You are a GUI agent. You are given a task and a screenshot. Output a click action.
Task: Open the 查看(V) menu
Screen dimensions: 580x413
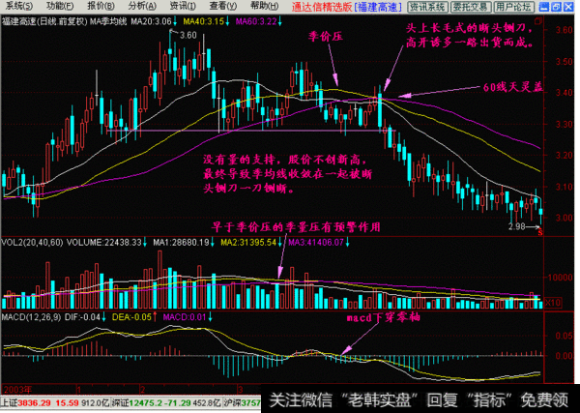223,6
